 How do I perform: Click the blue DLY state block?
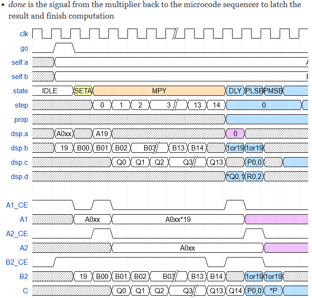pyautogui.click(x=235, y=91)
